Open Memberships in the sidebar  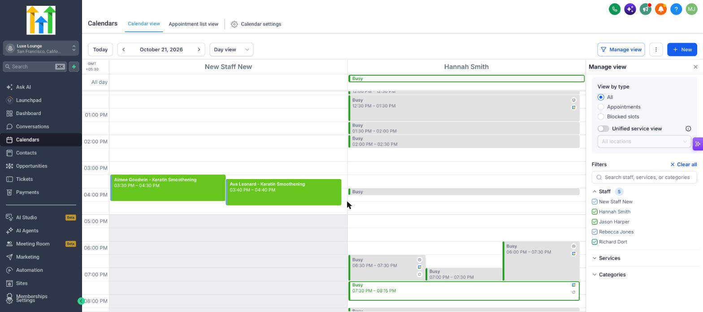point(32,296)
